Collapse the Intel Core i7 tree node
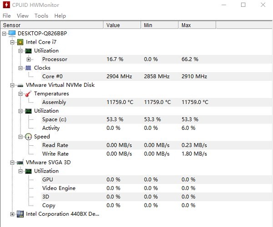Viewport: 273px width, 227px height. point(12,42)
